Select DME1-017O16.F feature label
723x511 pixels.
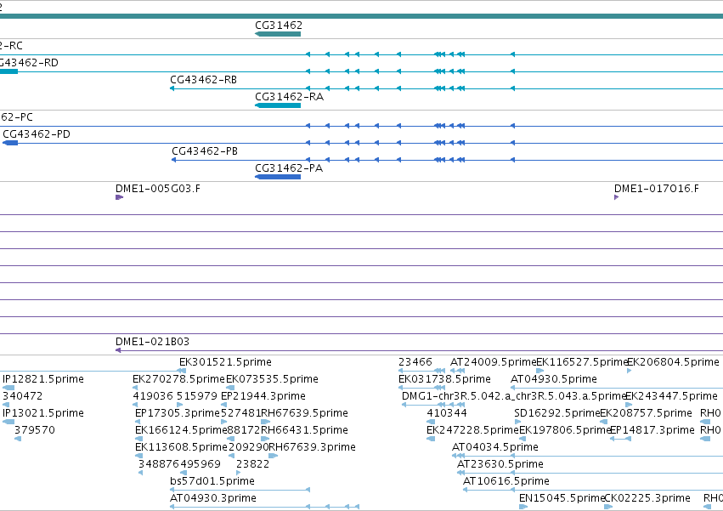point(656,189)
